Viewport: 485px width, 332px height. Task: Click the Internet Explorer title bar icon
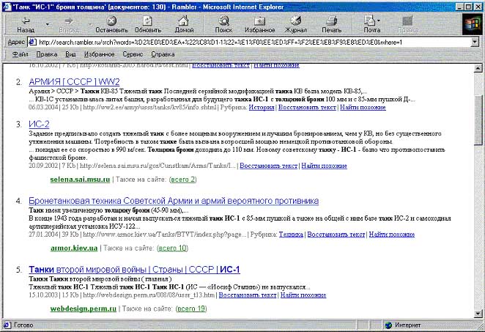coord(7,7)
